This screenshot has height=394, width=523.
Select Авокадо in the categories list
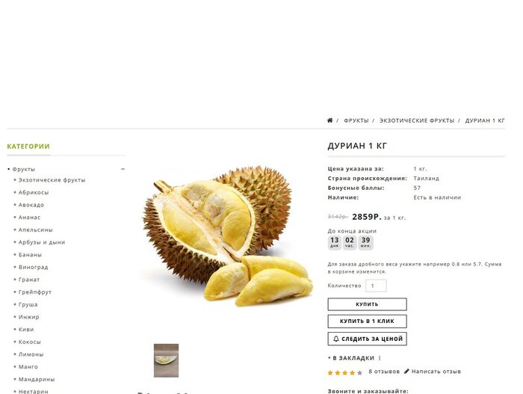[31, 205]
